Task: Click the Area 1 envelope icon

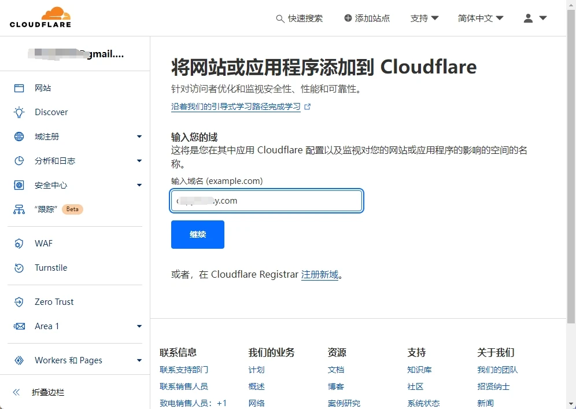Action: coord(19,326)
